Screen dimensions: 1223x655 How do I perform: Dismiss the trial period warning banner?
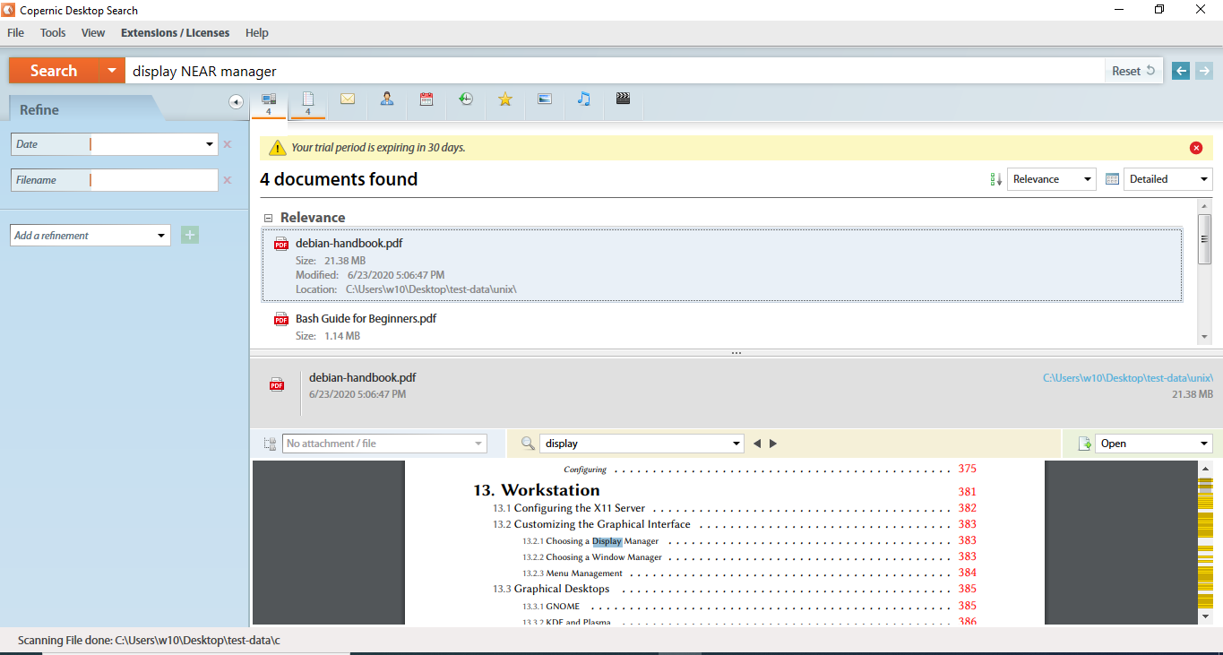click(1196, 148)
